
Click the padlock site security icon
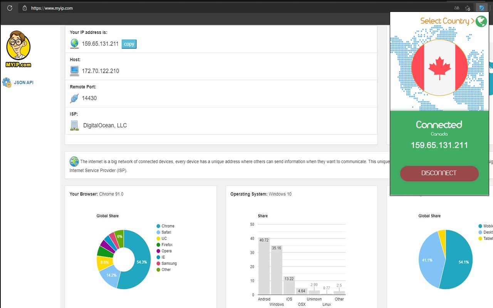(x=24, y=8)
